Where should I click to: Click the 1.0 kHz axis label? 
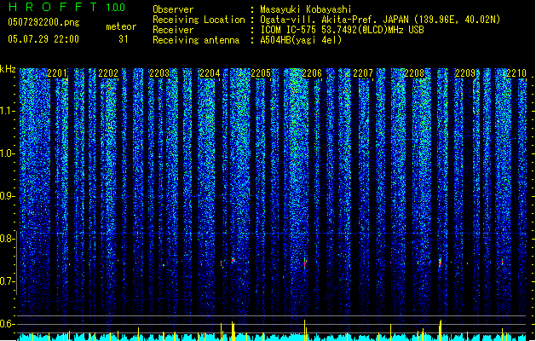tap(8, 153)
